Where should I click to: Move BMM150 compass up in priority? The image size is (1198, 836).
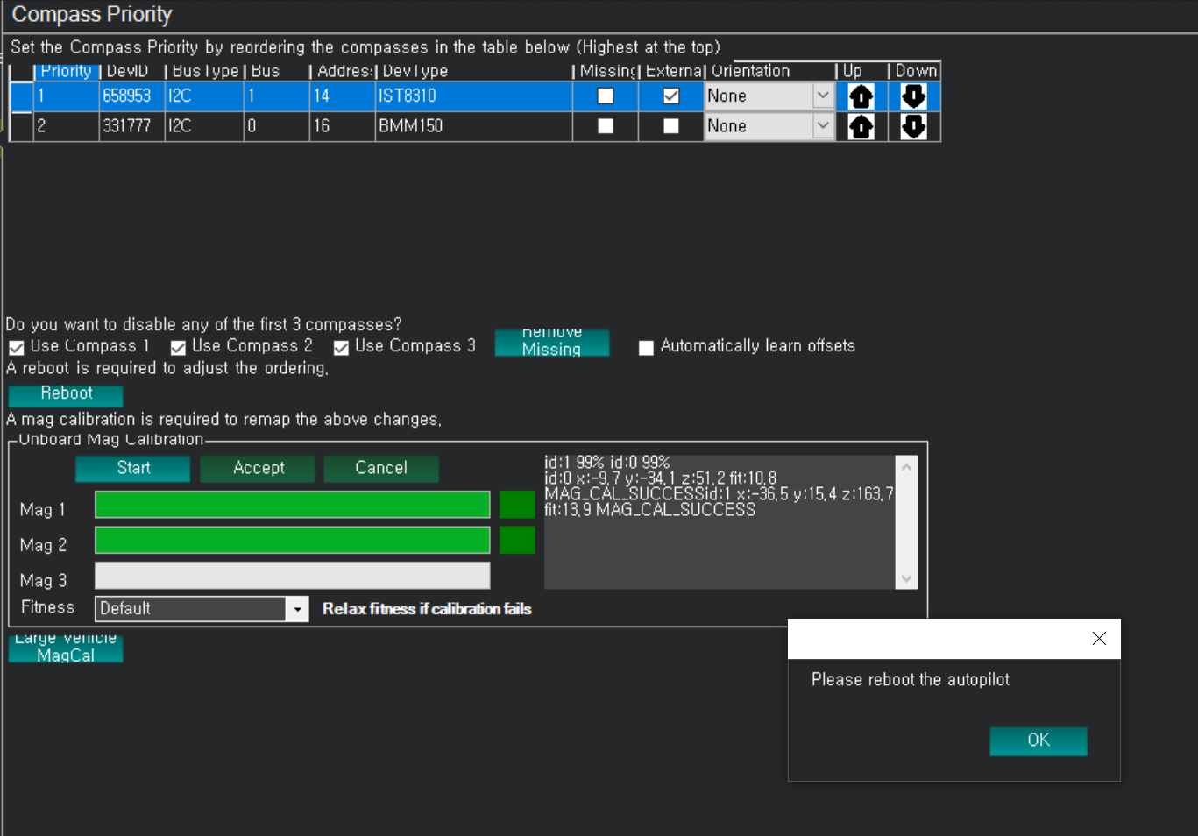tap(861, 126)
